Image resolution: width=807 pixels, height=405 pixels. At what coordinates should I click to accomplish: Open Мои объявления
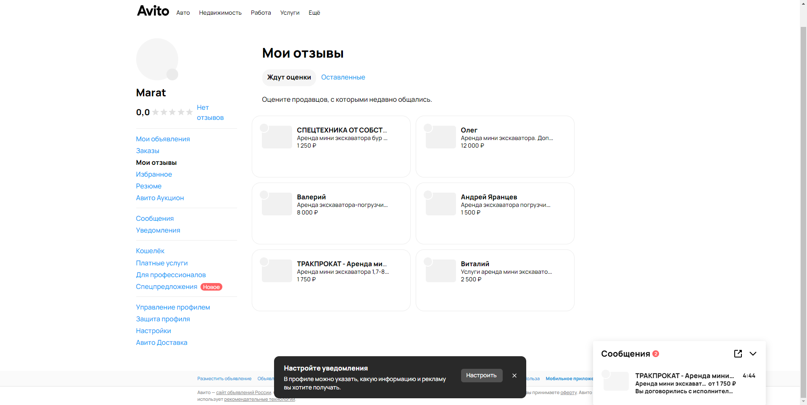(163, 139)
